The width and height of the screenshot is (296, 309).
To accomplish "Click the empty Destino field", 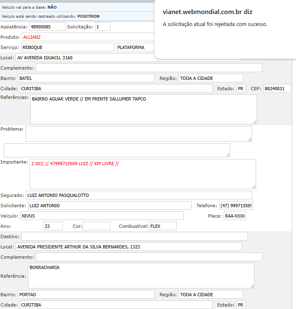I will pyautogui.click(x=134, y=236).
